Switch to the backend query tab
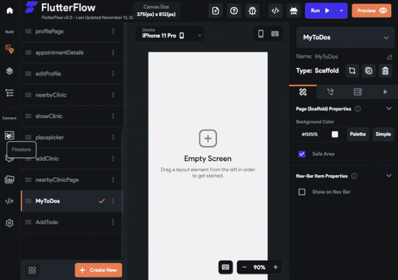The image size is (398, 280). pos(358,92)
